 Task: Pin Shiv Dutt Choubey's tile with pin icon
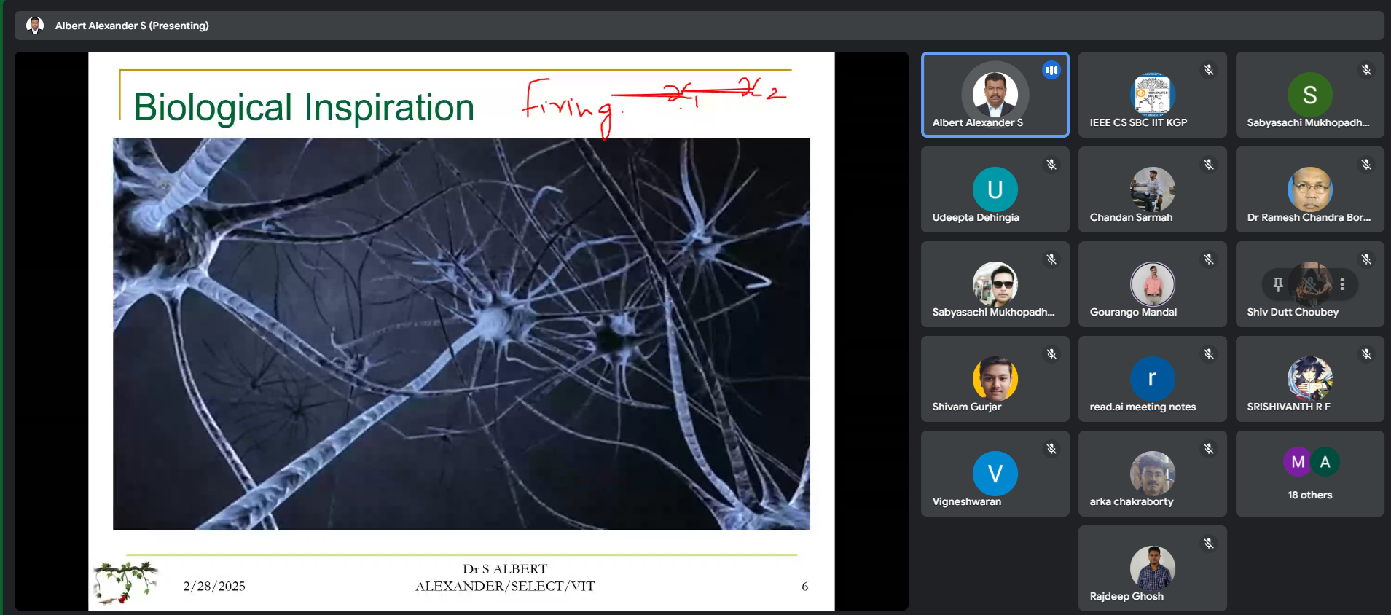1277,284
